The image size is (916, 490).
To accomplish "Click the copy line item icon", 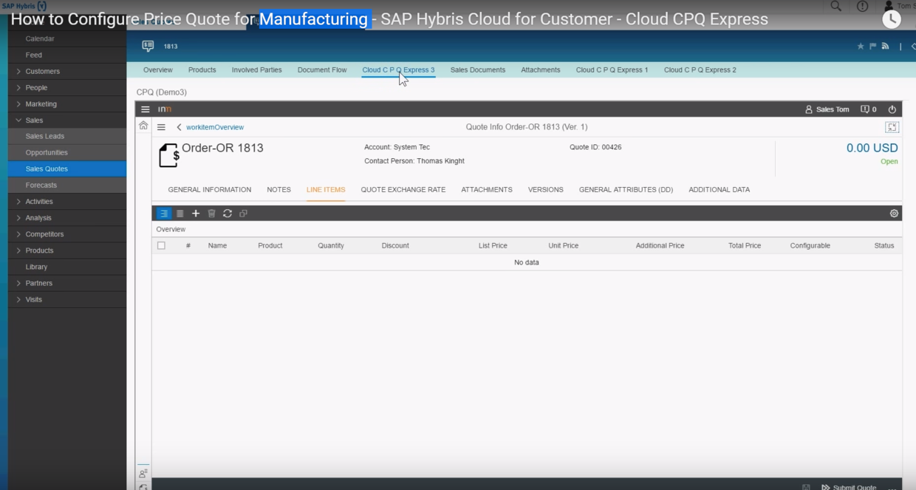I will pos(243,214).
